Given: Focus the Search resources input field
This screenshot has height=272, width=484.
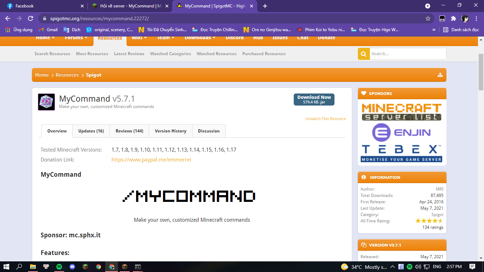Looking at the screenshot, I should (407, 54).
